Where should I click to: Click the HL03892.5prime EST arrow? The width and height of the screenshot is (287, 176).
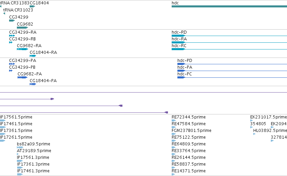(x=254, y=134)
